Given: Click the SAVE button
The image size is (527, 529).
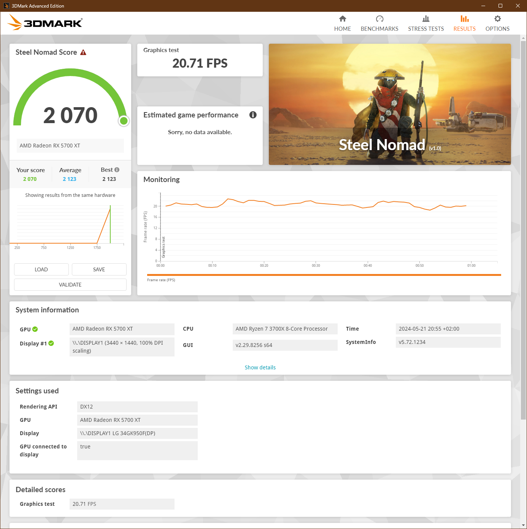Looking at the screenshot, I should pyautogui.click(x=99, y=269).
